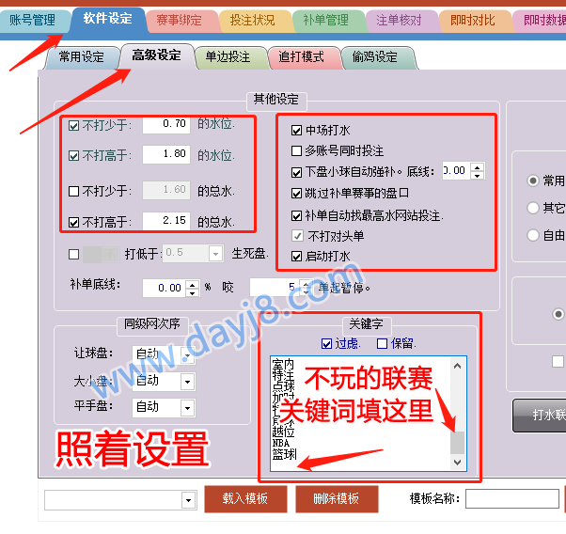Image resolution: width=566 pixels, height=534 pixels.
Task: Open the template selection dropdown
Action: (188, 500)
